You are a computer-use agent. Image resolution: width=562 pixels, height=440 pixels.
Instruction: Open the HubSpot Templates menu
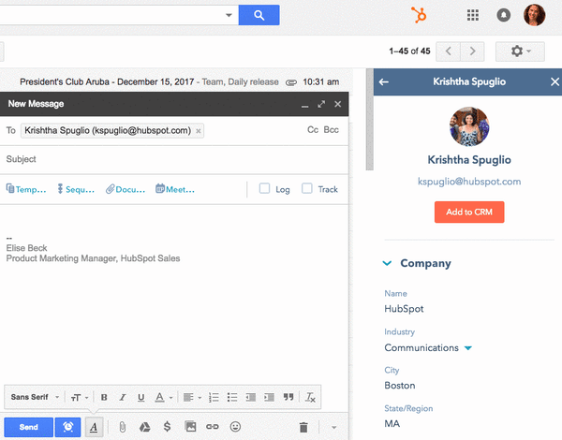26,189
